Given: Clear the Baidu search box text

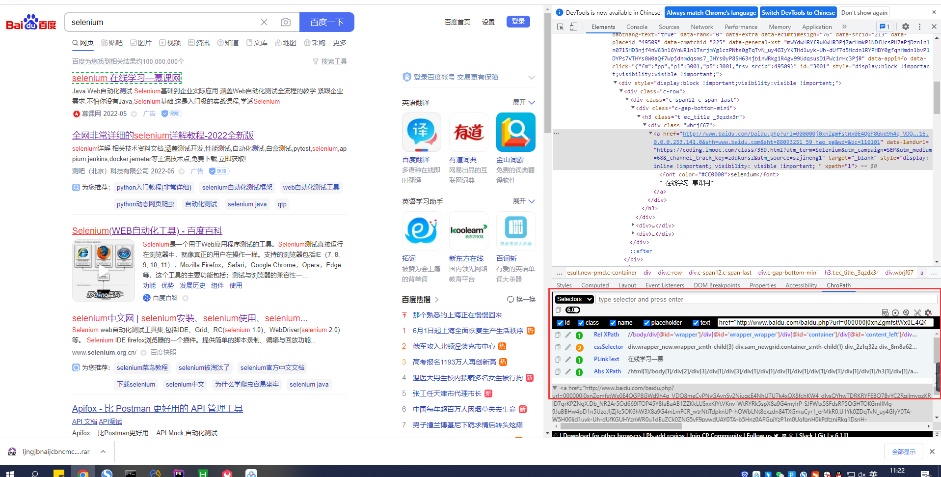Looking at the screenshot, I should [264, 22].
